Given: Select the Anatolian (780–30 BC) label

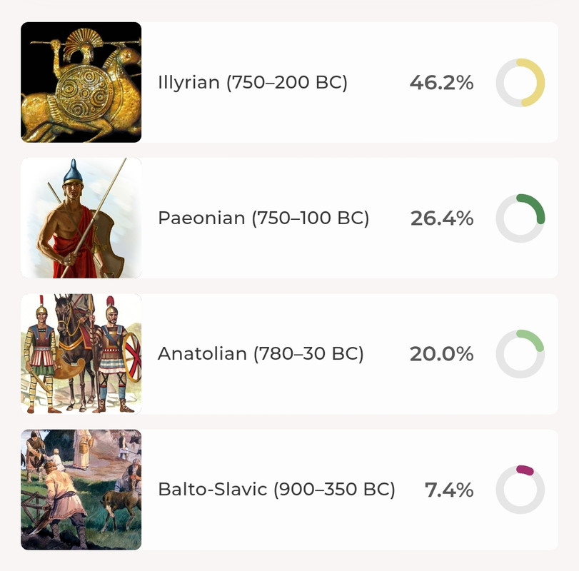Looking at the screenshot, I should point(261,353).
